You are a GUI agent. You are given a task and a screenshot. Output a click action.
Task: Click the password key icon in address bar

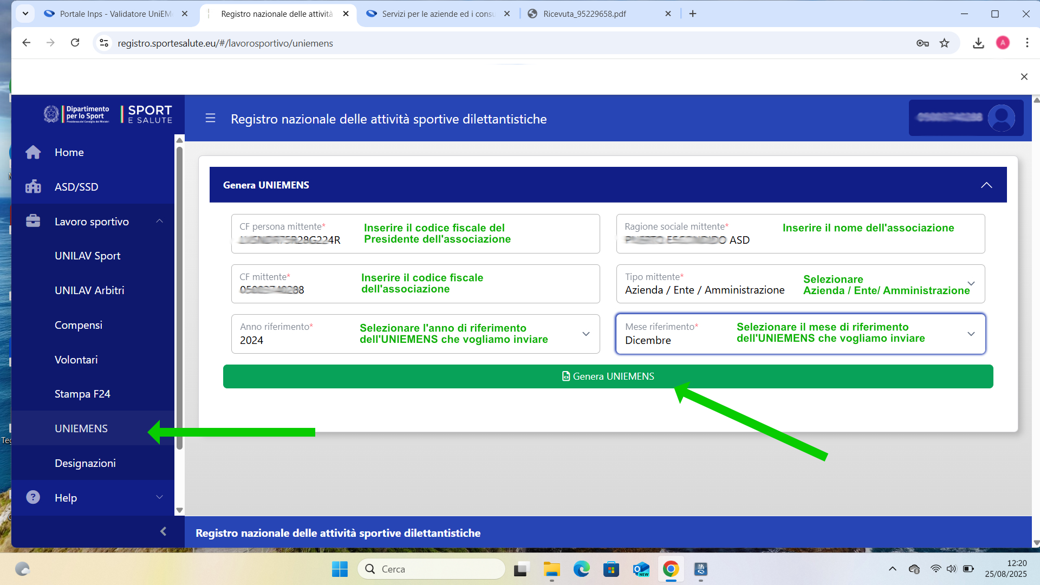(922, 43)
